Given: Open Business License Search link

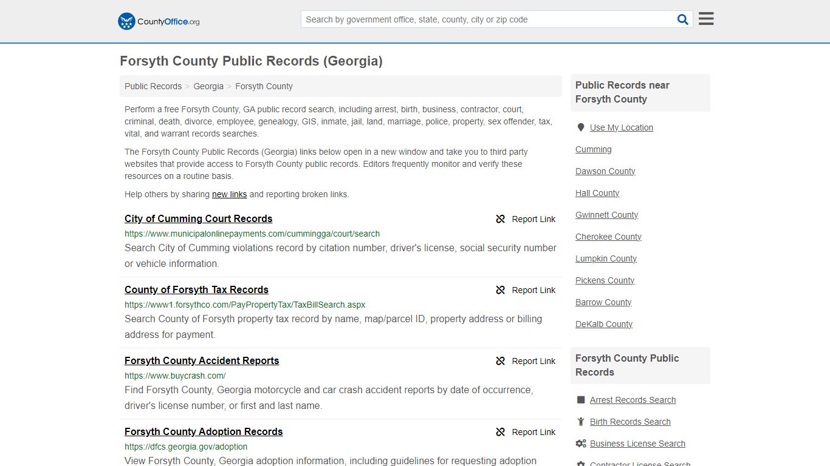Looking at the screenshot, I should point(637,444).
